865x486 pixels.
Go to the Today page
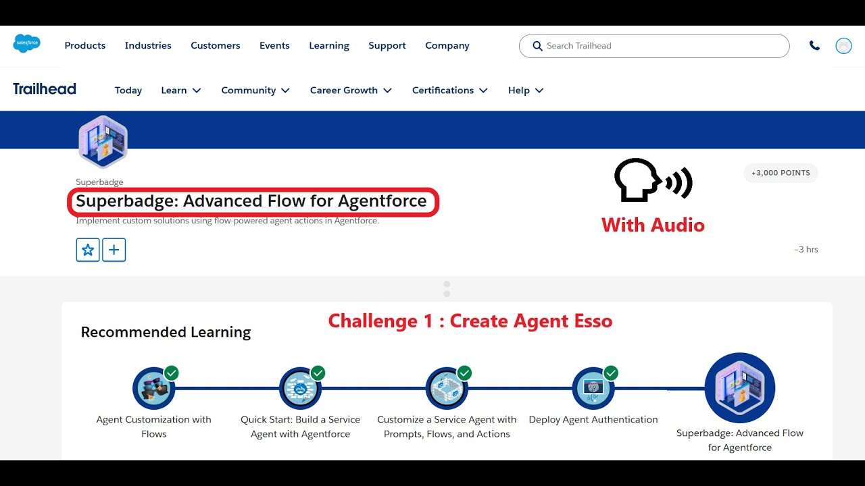128,90
